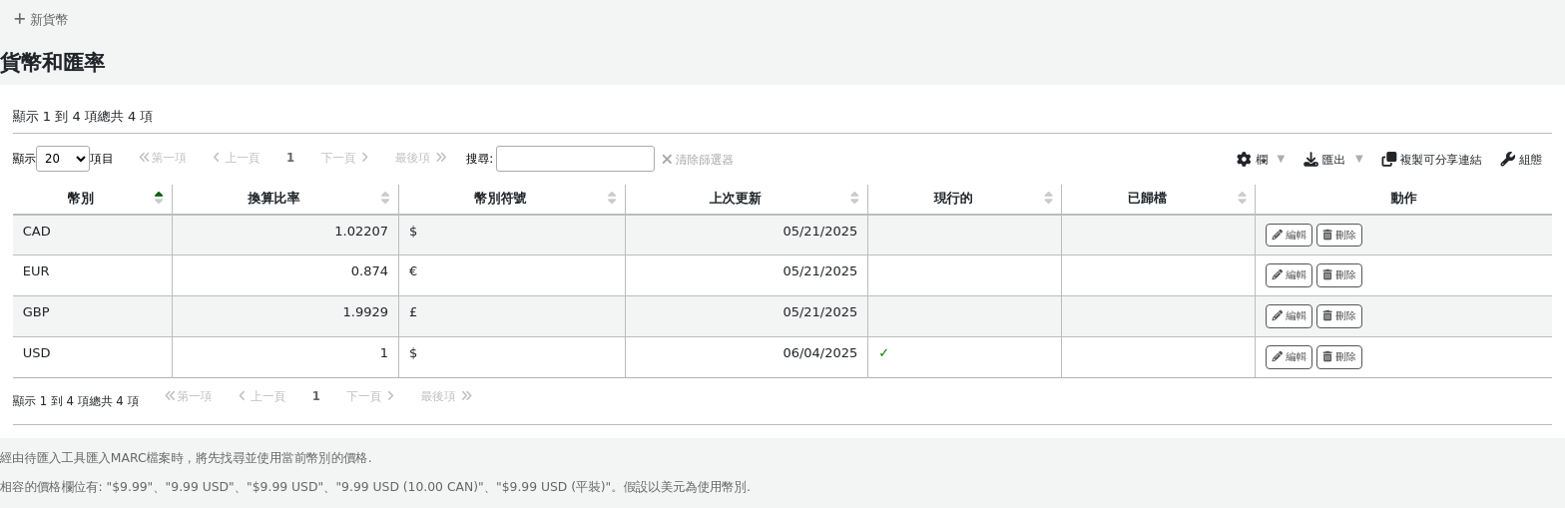Delete the EUR currency row

[1338, 274]
